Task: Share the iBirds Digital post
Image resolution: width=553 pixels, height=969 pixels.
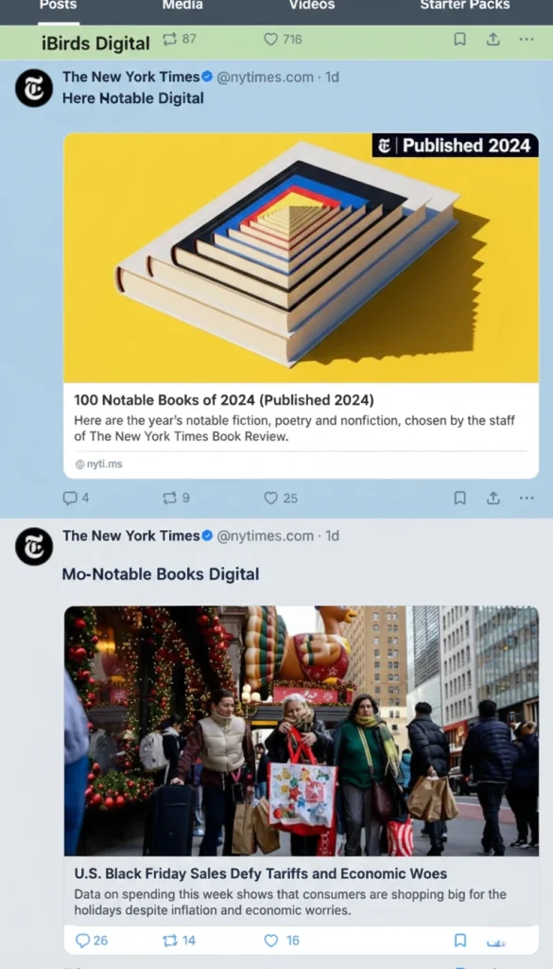Action: click(493, 40)
